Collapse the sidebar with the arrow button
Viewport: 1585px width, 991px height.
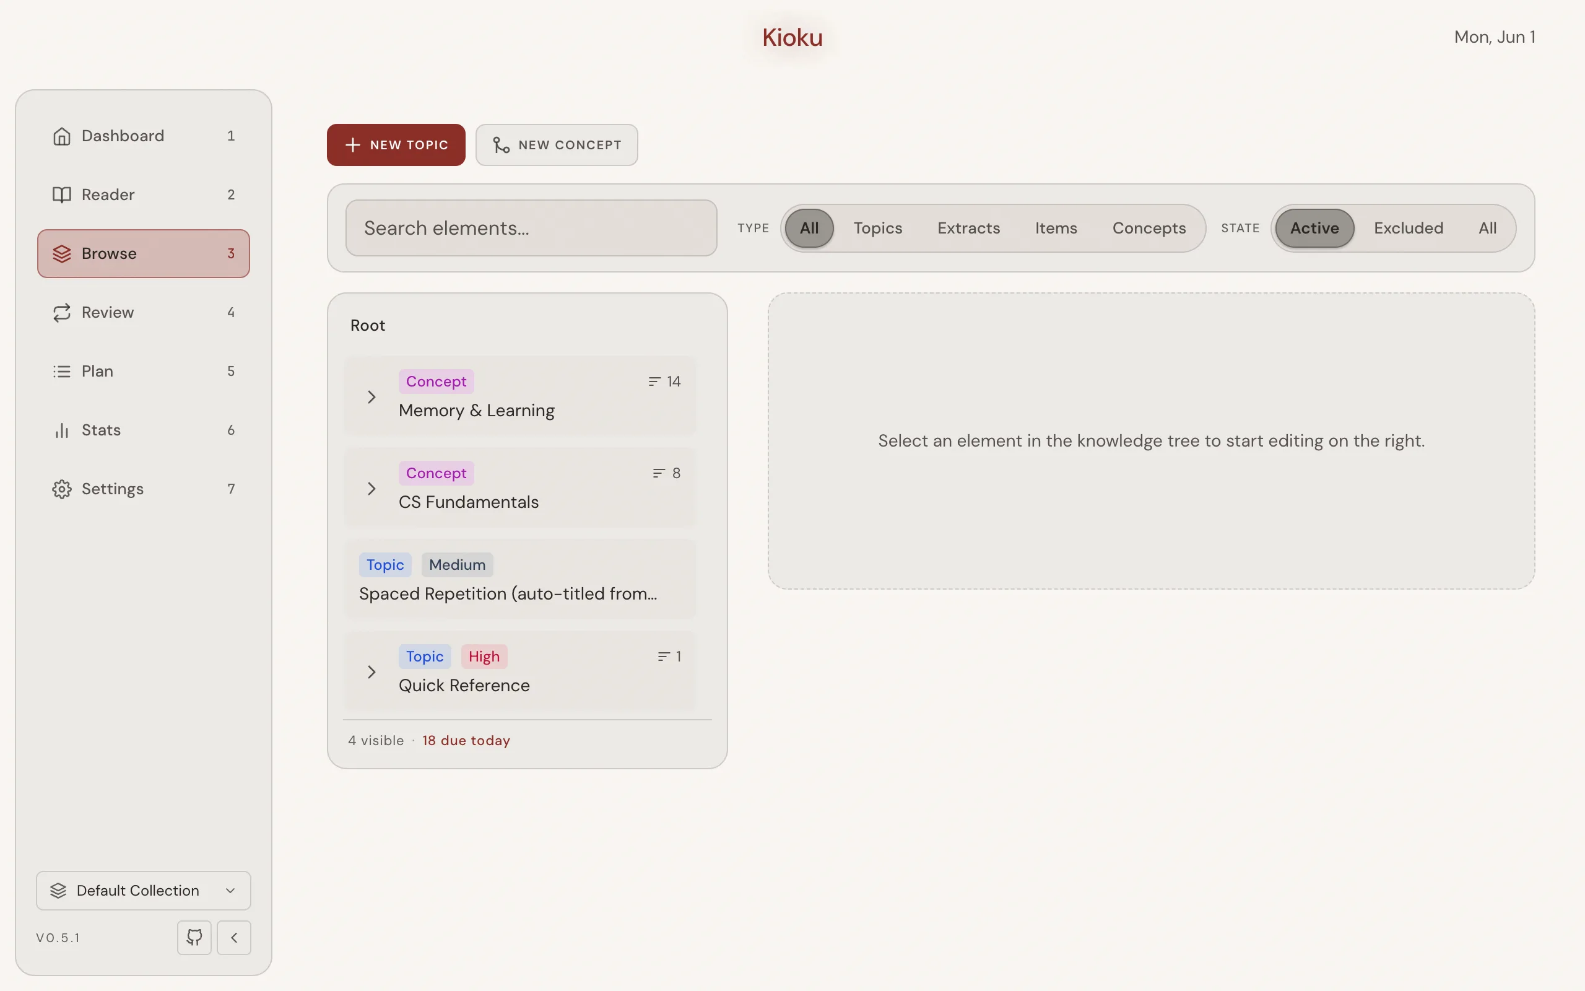tap(234, 937)
